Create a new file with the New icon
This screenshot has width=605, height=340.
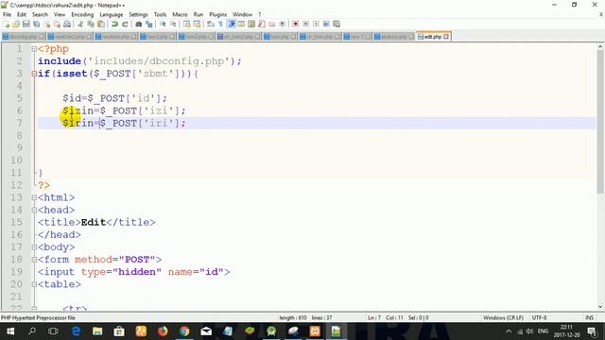6,24
